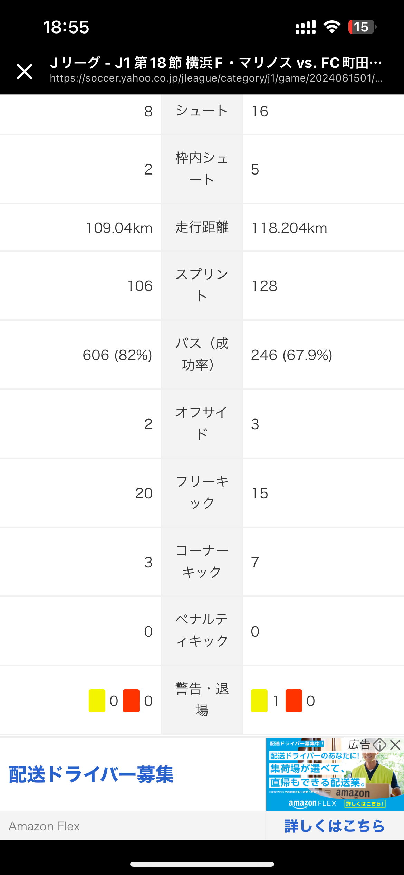Tap the left team's yellow card icon

[x=97, y=701]
